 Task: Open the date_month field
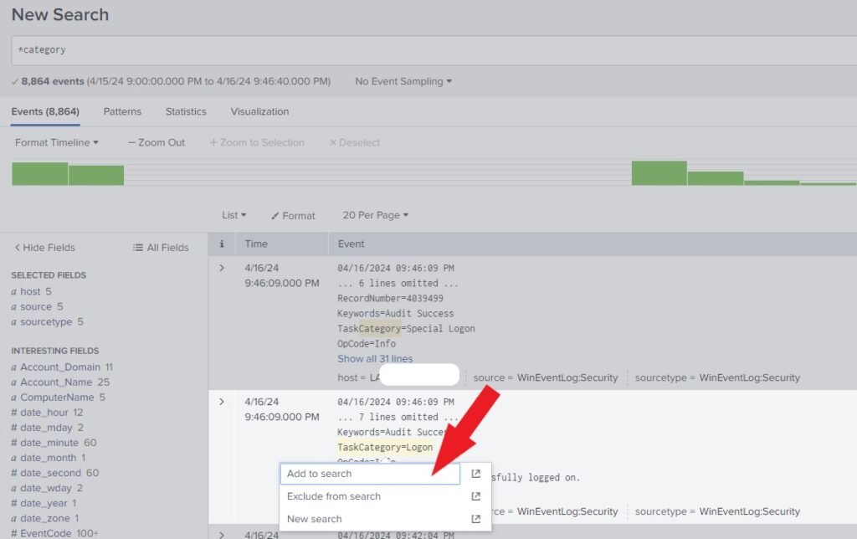click(x=48, y=458)
